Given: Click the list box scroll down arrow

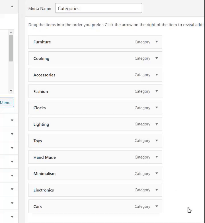Looking at the screenshot, I should click(11, 91).
